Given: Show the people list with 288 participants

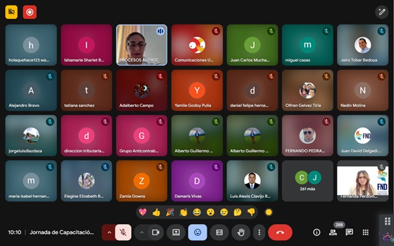Looking at the screenshot, I should pos(333,233).
